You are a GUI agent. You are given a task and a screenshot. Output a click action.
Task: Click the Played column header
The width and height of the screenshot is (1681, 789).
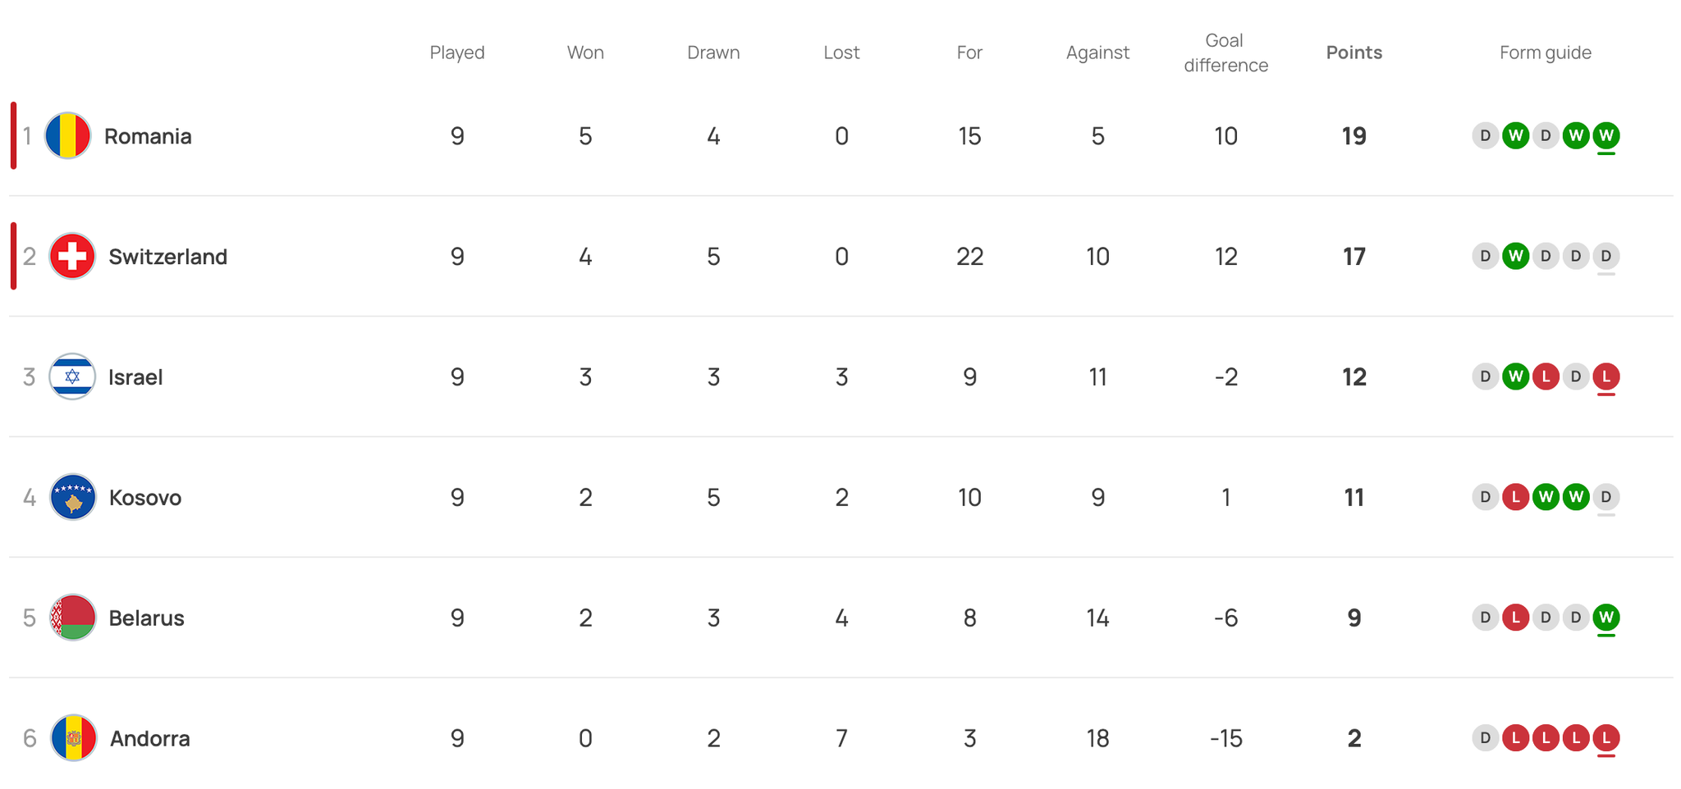pyautogui.click(x=457, y=52)
